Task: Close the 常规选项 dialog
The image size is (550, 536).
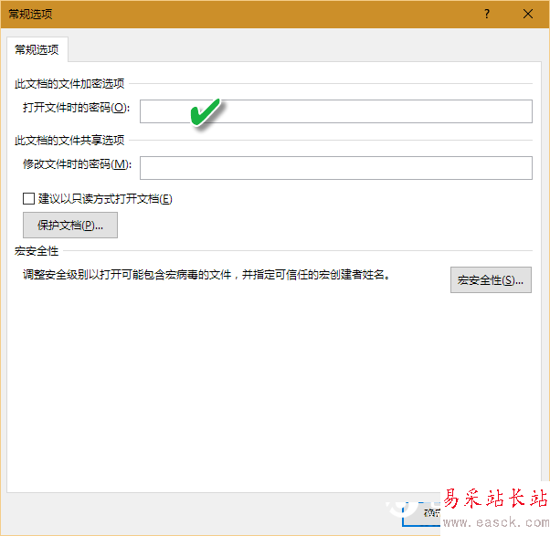Action: point(528,14)
